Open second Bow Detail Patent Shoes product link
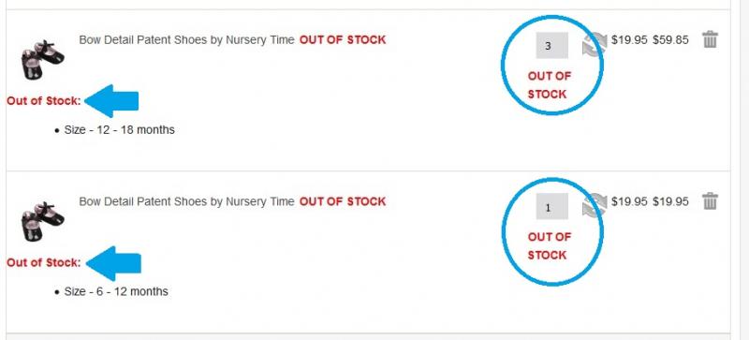The image size is (749, 340). 186,201
